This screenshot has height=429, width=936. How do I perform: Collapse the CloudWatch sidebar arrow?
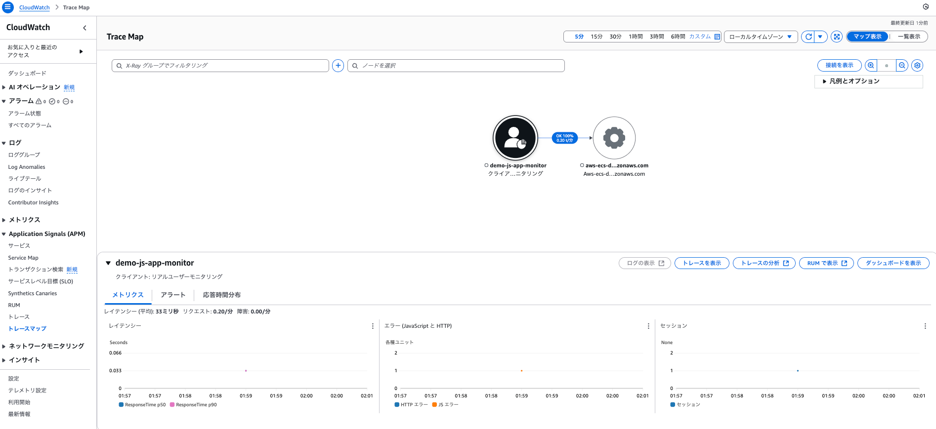[x=85, y=28]
